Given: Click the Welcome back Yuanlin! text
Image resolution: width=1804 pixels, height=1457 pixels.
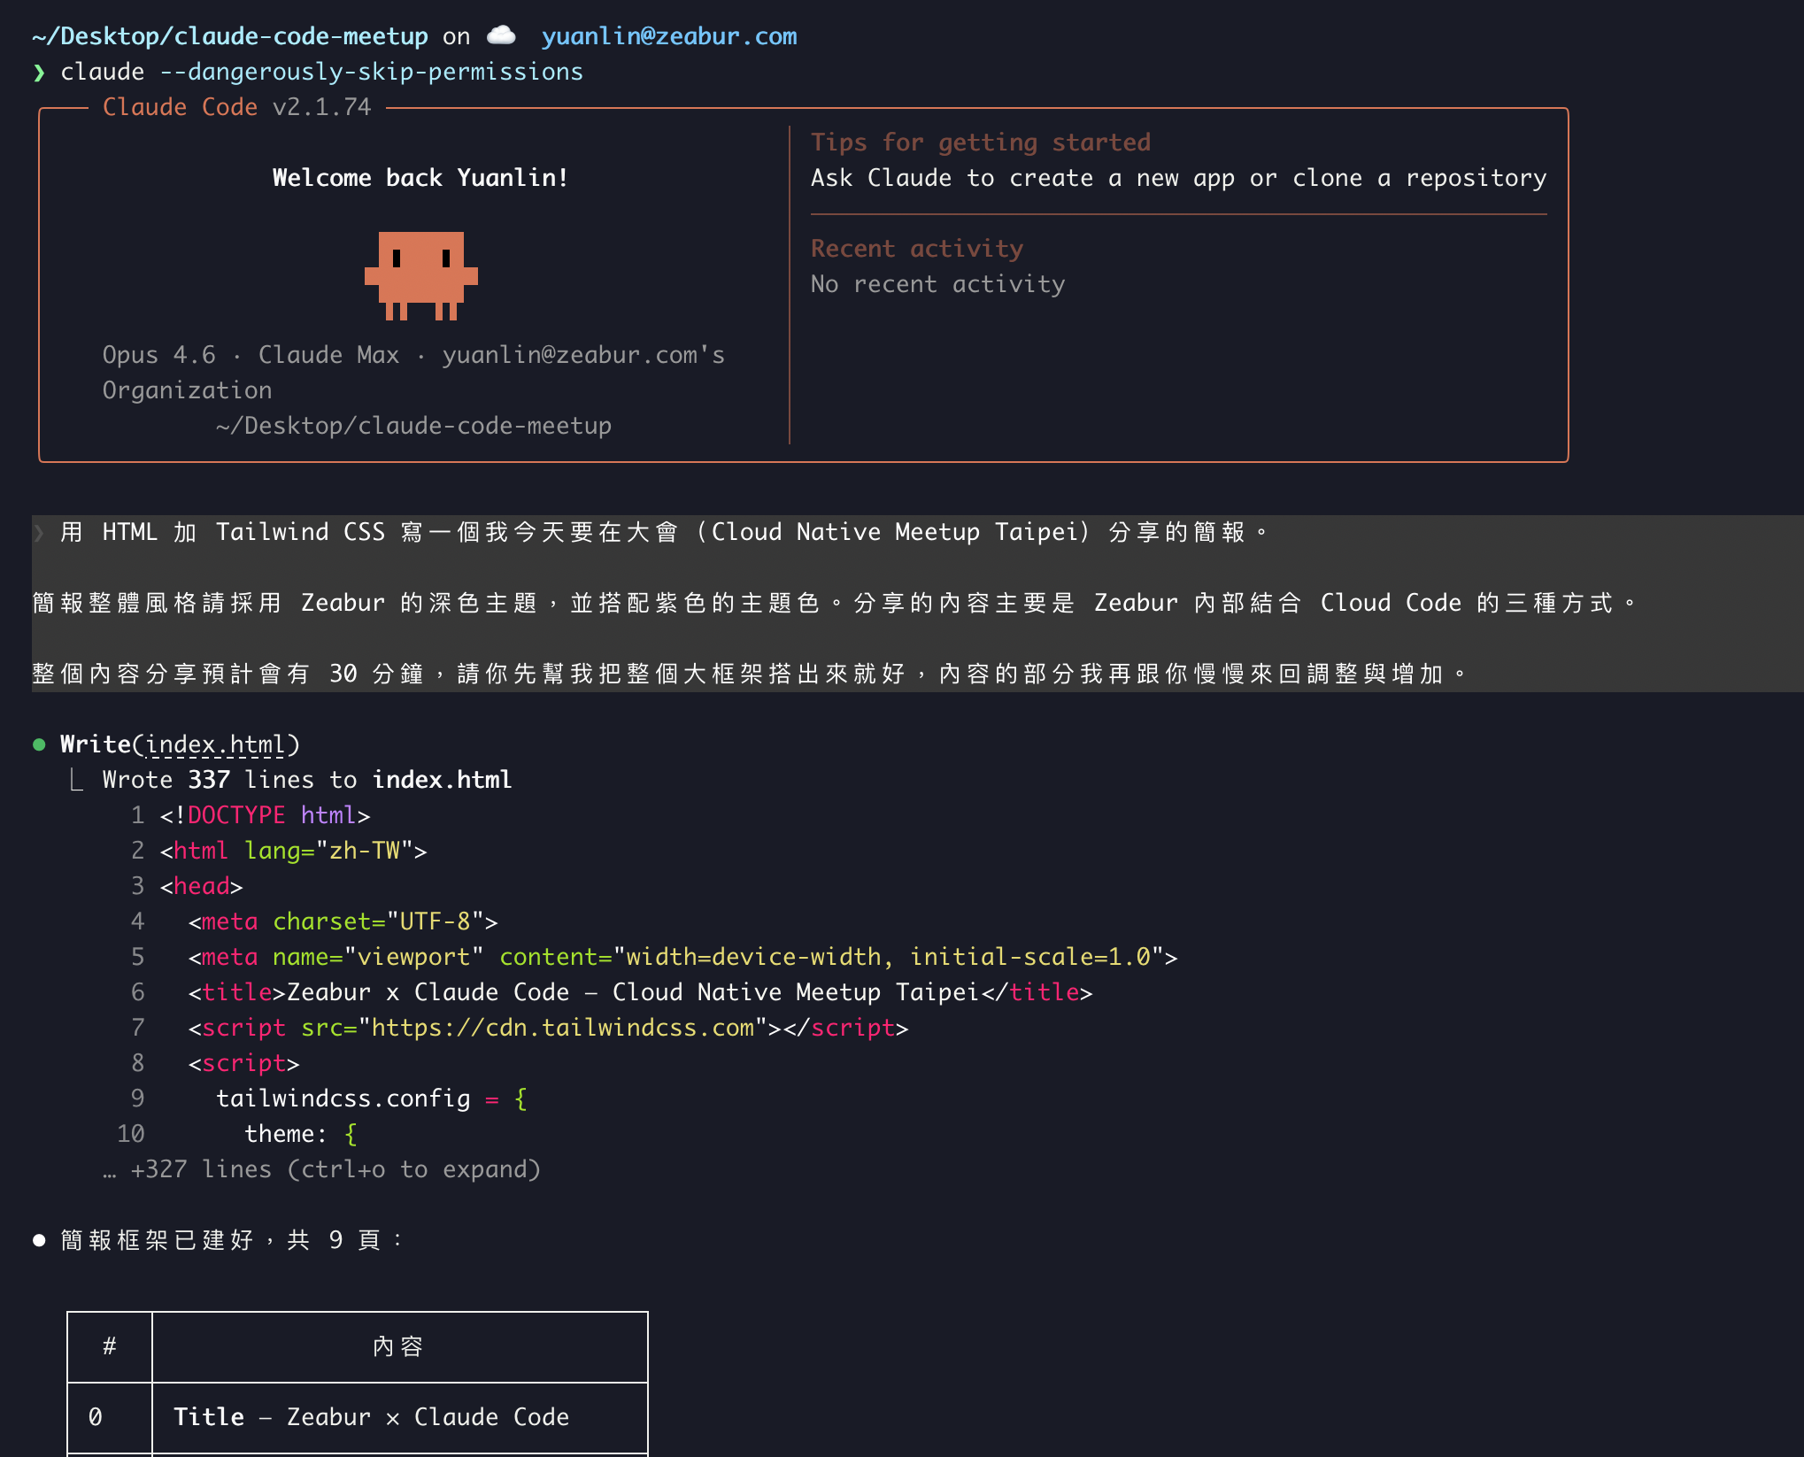Looking at the screenshot, I should click(420, 178).
